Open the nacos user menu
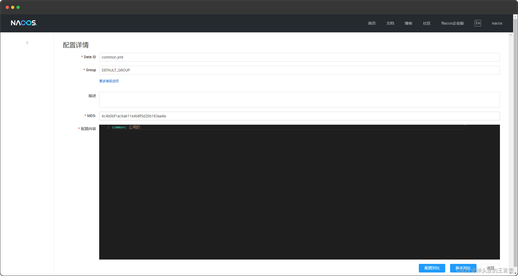This screenshot has width=518, height=276. pos(497,23)
